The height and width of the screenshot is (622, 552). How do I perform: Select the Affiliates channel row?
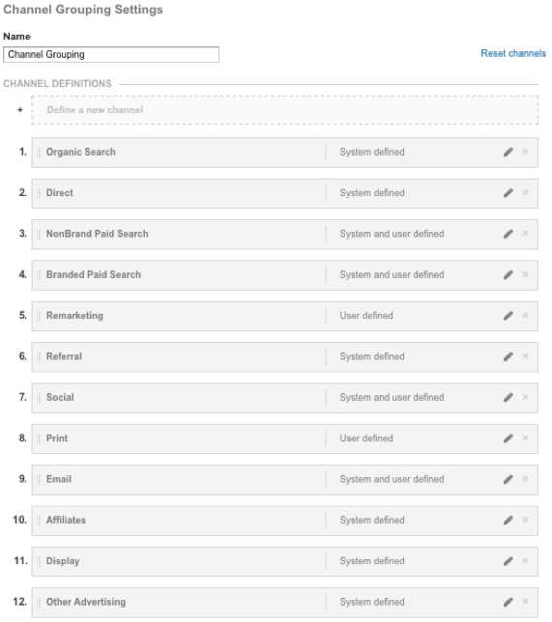coord(285,521)
